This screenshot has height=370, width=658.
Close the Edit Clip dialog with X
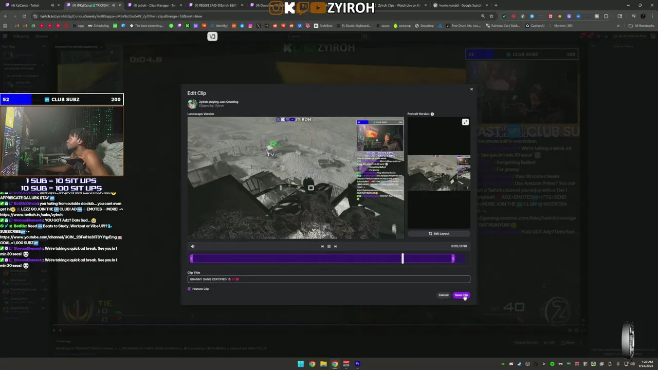point(471,89)
